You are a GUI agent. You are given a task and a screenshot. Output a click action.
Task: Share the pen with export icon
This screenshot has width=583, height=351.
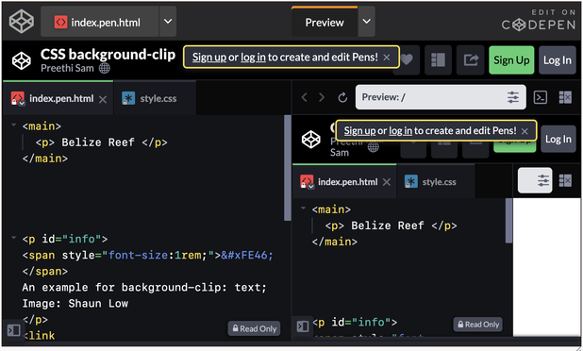pyautogui.click(x=471, y=59)
